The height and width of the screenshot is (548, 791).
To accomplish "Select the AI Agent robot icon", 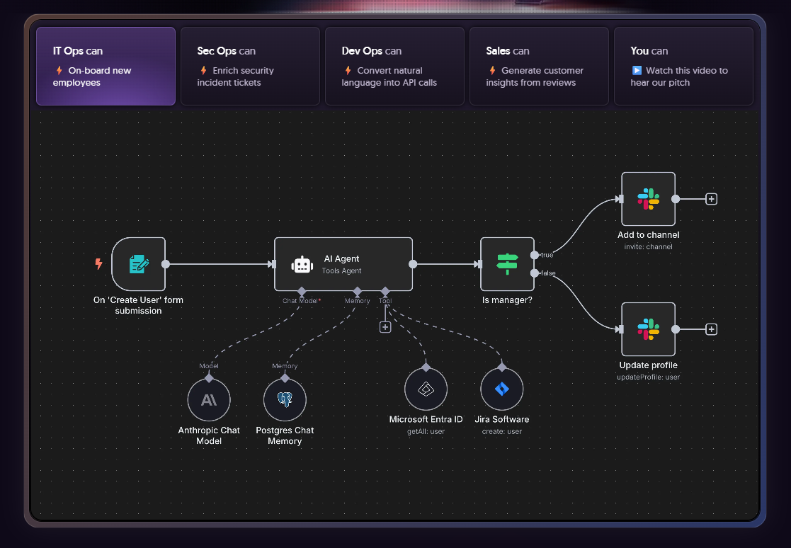I will click(x=302, y=264).
